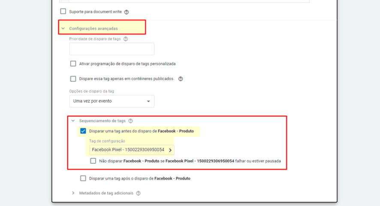Click Sequenciamento de tags label
The height and width of the screenshot is (206, 380).
click(x=102, y=121)
